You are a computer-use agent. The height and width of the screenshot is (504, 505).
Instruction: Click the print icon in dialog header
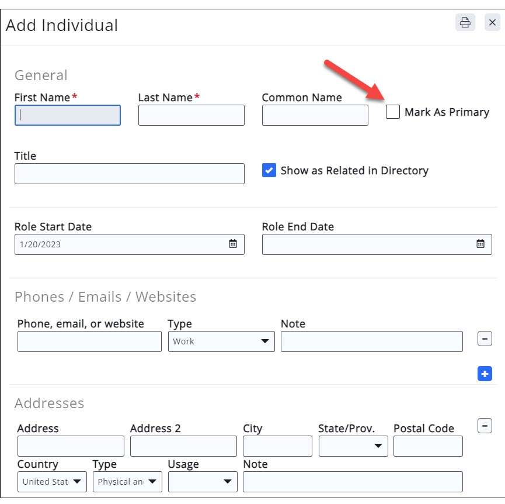coord(465,23)
